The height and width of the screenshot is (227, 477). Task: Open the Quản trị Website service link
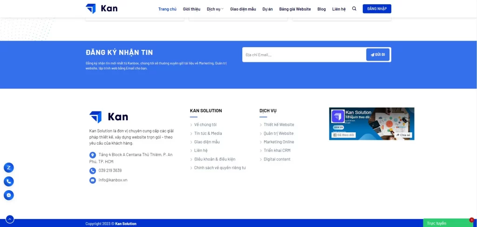(x=279, y=133)
